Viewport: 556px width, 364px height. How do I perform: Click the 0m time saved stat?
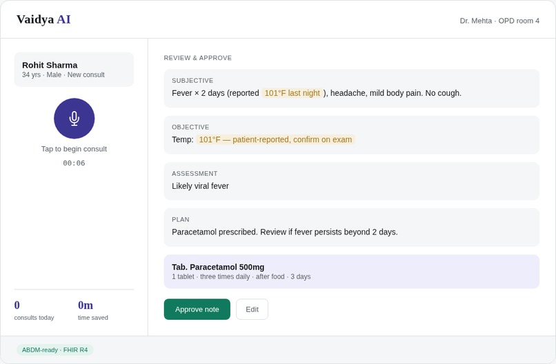point(93,310)
